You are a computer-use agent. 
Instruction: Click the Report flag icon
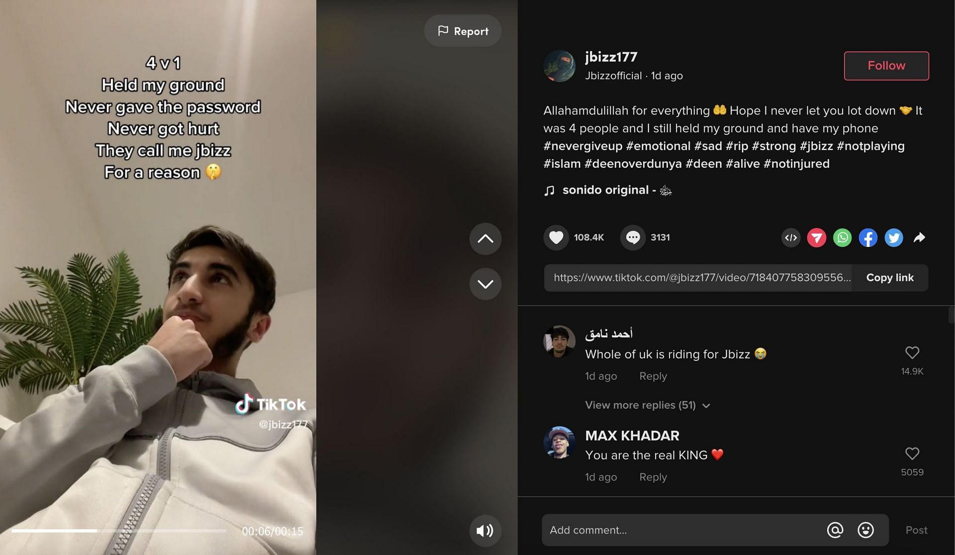(442, 30)
